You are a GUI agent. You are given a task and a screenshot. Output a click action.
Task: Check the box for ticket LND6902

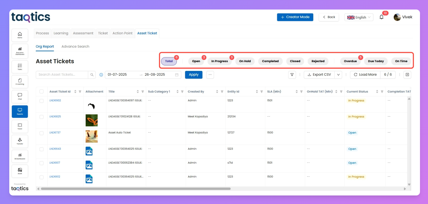tap(42, 101)
